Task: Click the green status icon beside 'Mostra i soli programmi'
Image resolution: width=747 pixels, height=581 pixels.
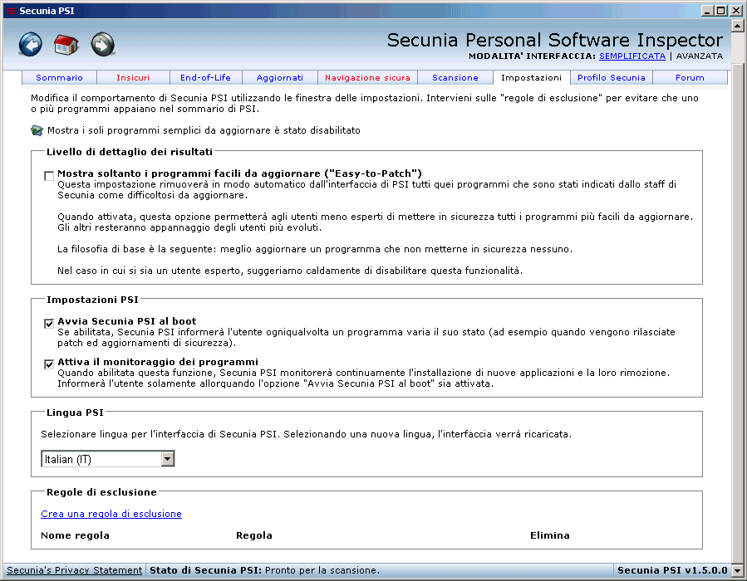Action: tap(37, 130)
